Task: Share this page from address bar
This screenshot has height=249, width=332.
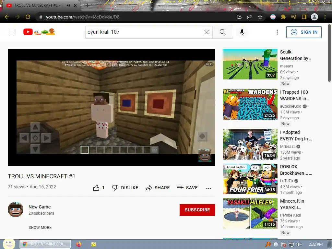Action: pos(250,17)
